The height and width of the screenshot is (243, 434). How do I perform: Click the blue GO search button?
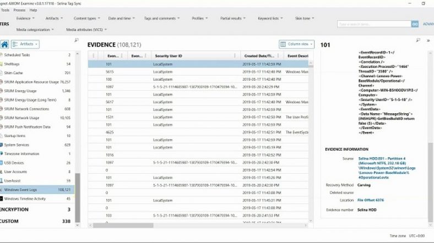coord(415,24)
